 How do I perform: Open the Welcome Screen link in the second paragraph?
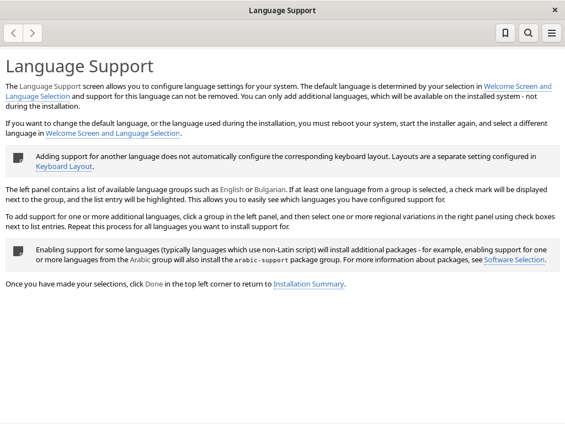click(113, 134)
